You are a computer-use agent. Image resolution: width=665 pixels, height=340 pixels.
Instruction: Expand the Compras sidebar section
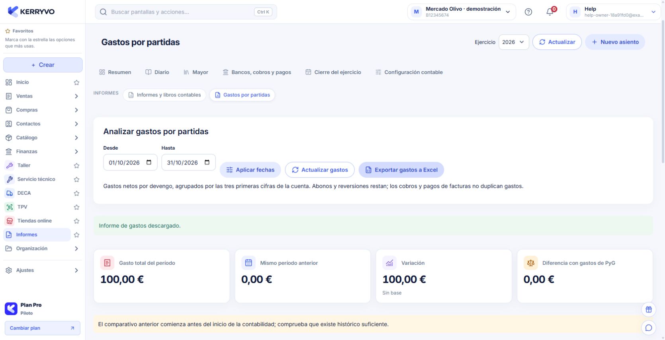pyautogui.click(x=43, y=110)
